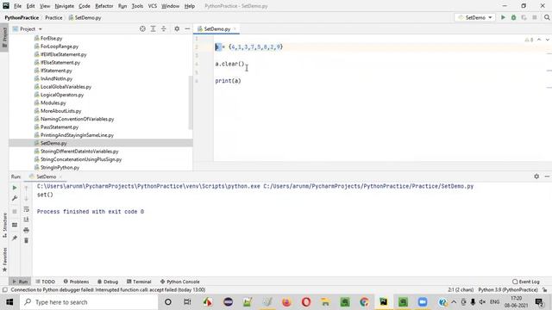Open the Python Console tool window
The width and height of the screenshot is (552, 310).
click(x=180, y=282)
